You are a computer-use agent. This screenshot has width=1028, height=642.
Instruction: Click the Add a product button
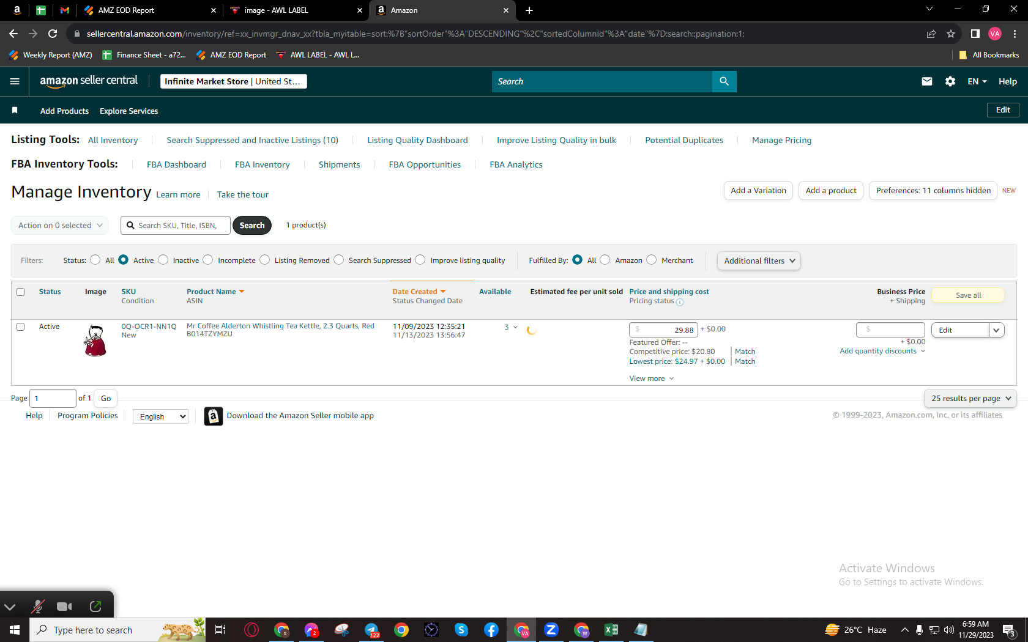(831, 191)
